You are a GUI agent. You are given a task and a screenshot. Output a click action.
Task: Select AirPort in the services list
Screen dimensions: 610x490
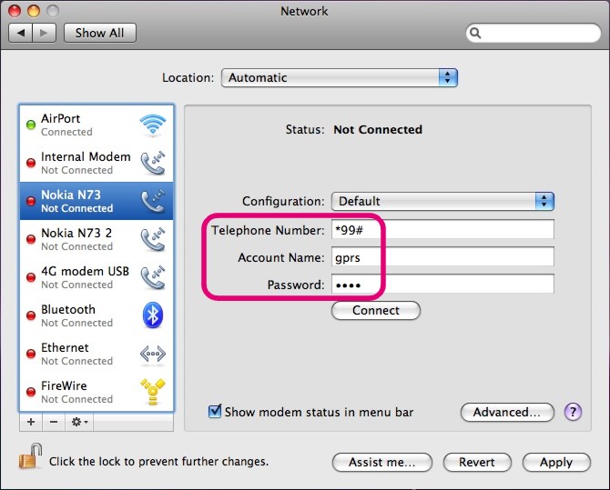(x=97, y=125)
